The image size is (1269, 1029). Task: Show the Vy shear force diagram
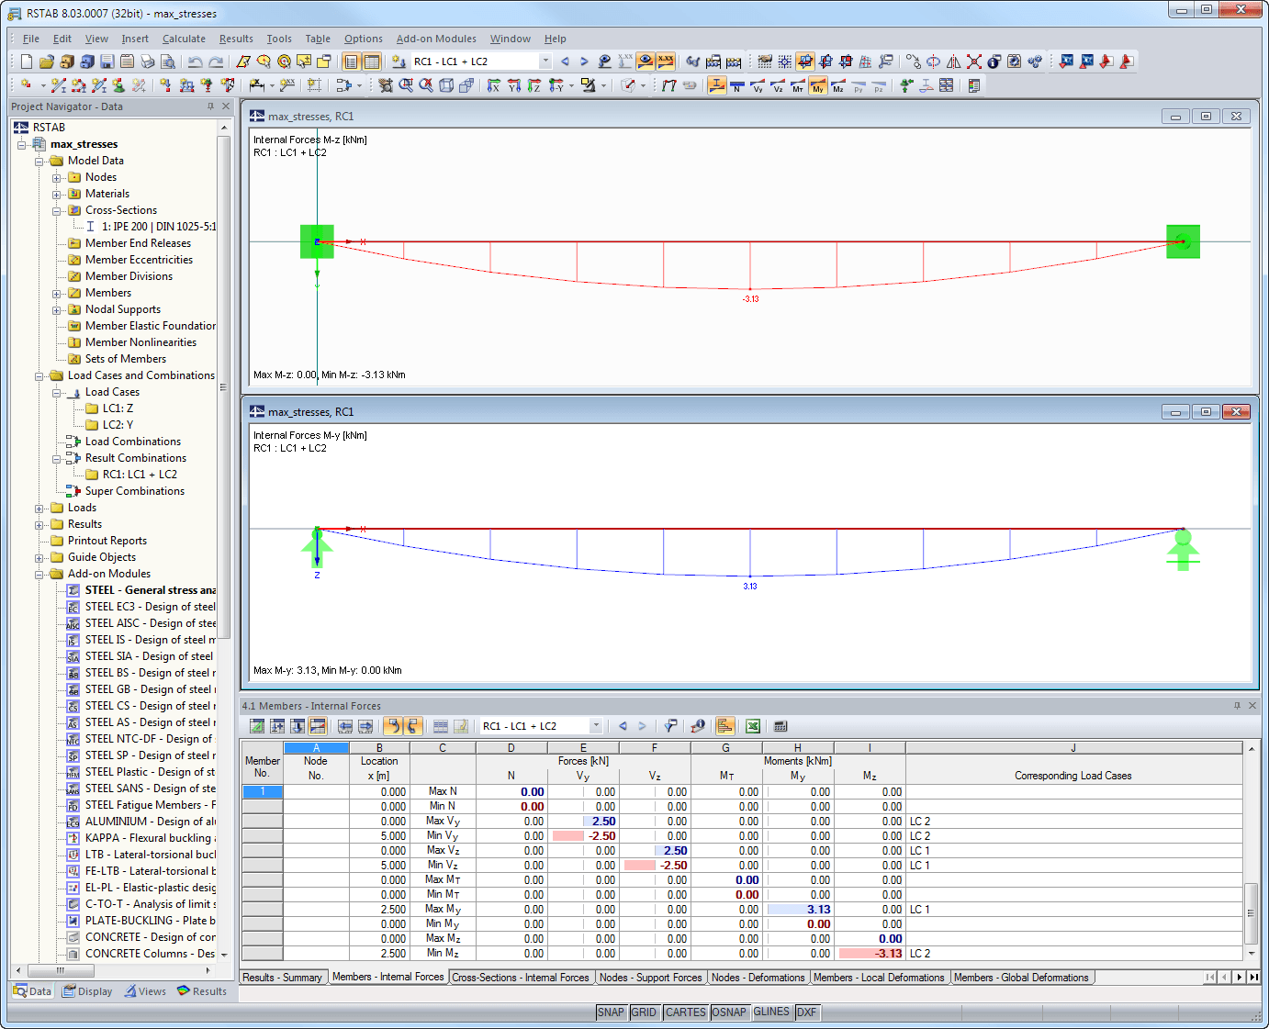pyautogui.click(x=758, y=86)
